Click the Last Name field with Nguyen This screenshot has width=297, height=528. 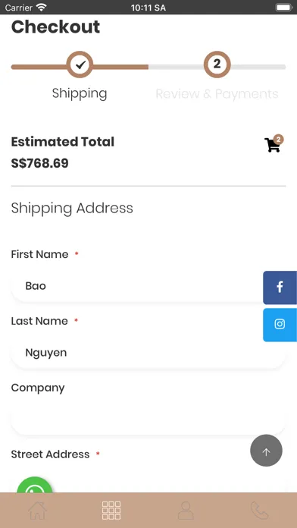click(x=148, y=353)
